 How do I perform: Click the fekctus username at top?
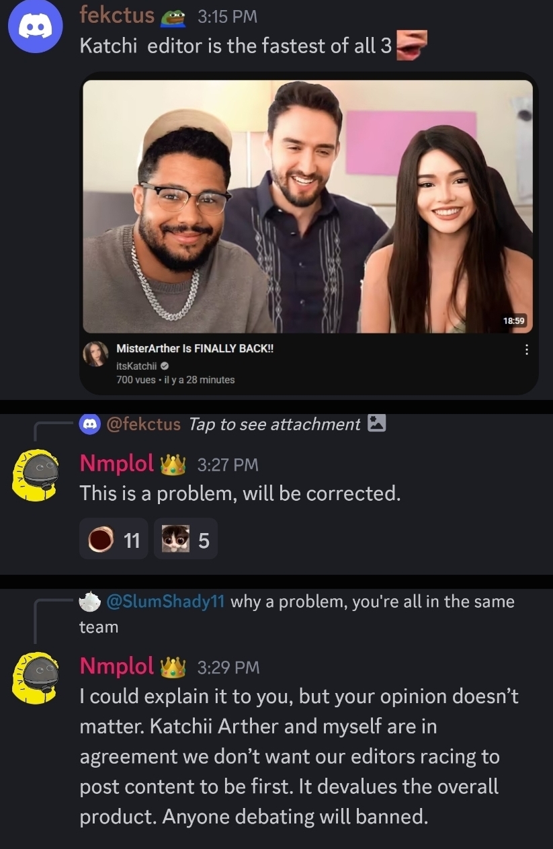pyautogui.click(x=117, y=15)
